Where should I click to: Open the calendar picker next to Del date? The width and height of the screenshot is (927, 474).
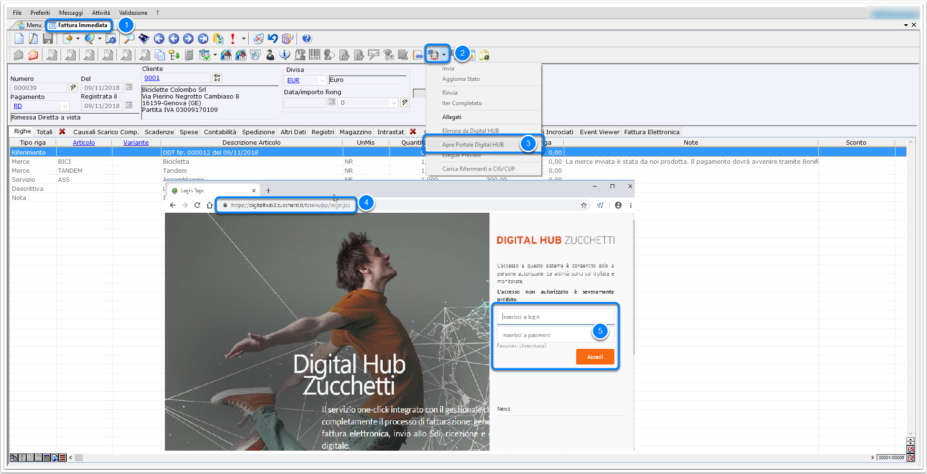129,87
